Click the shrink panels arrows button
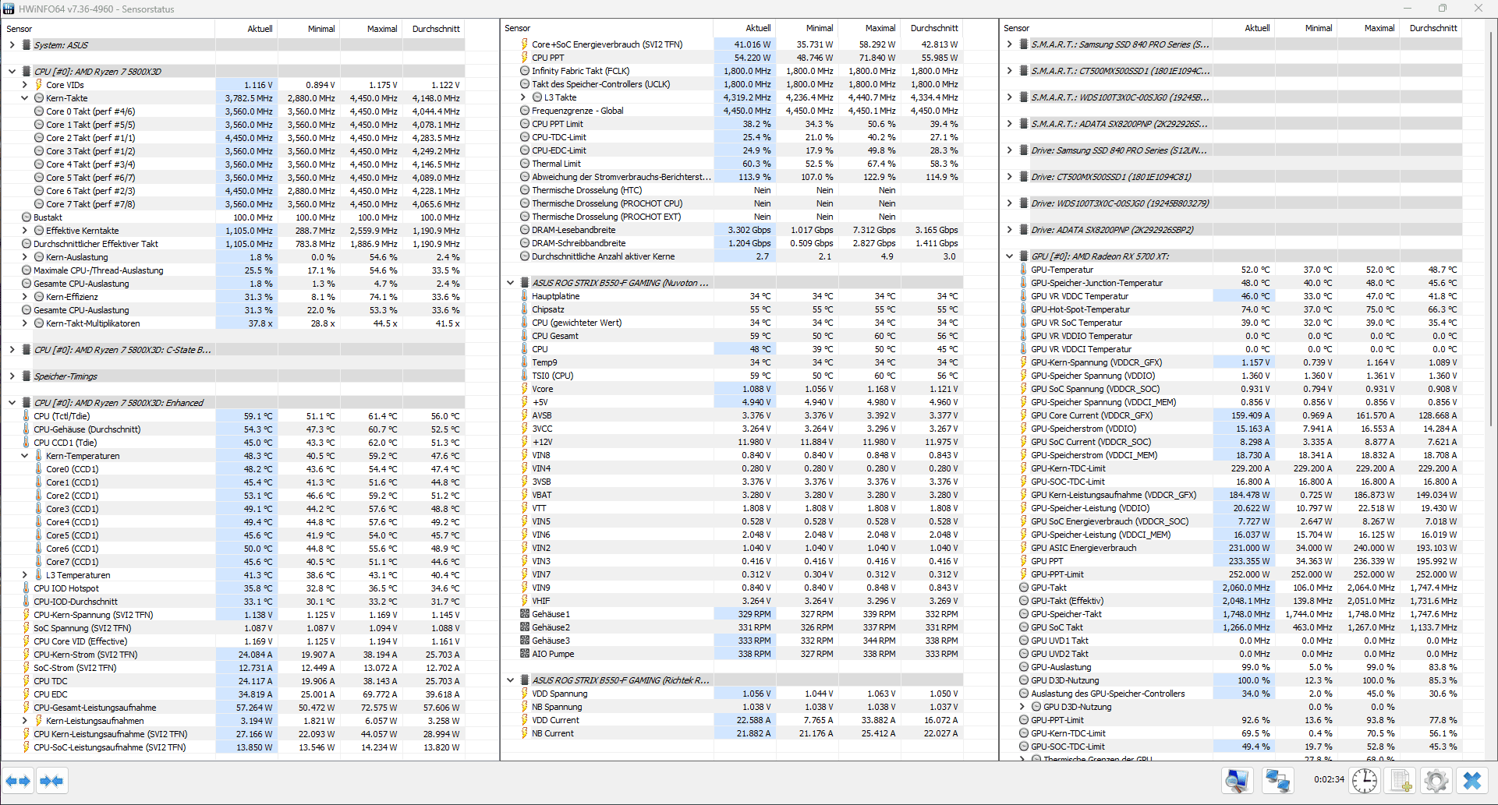1498x805 pixels. pos(51,781)
